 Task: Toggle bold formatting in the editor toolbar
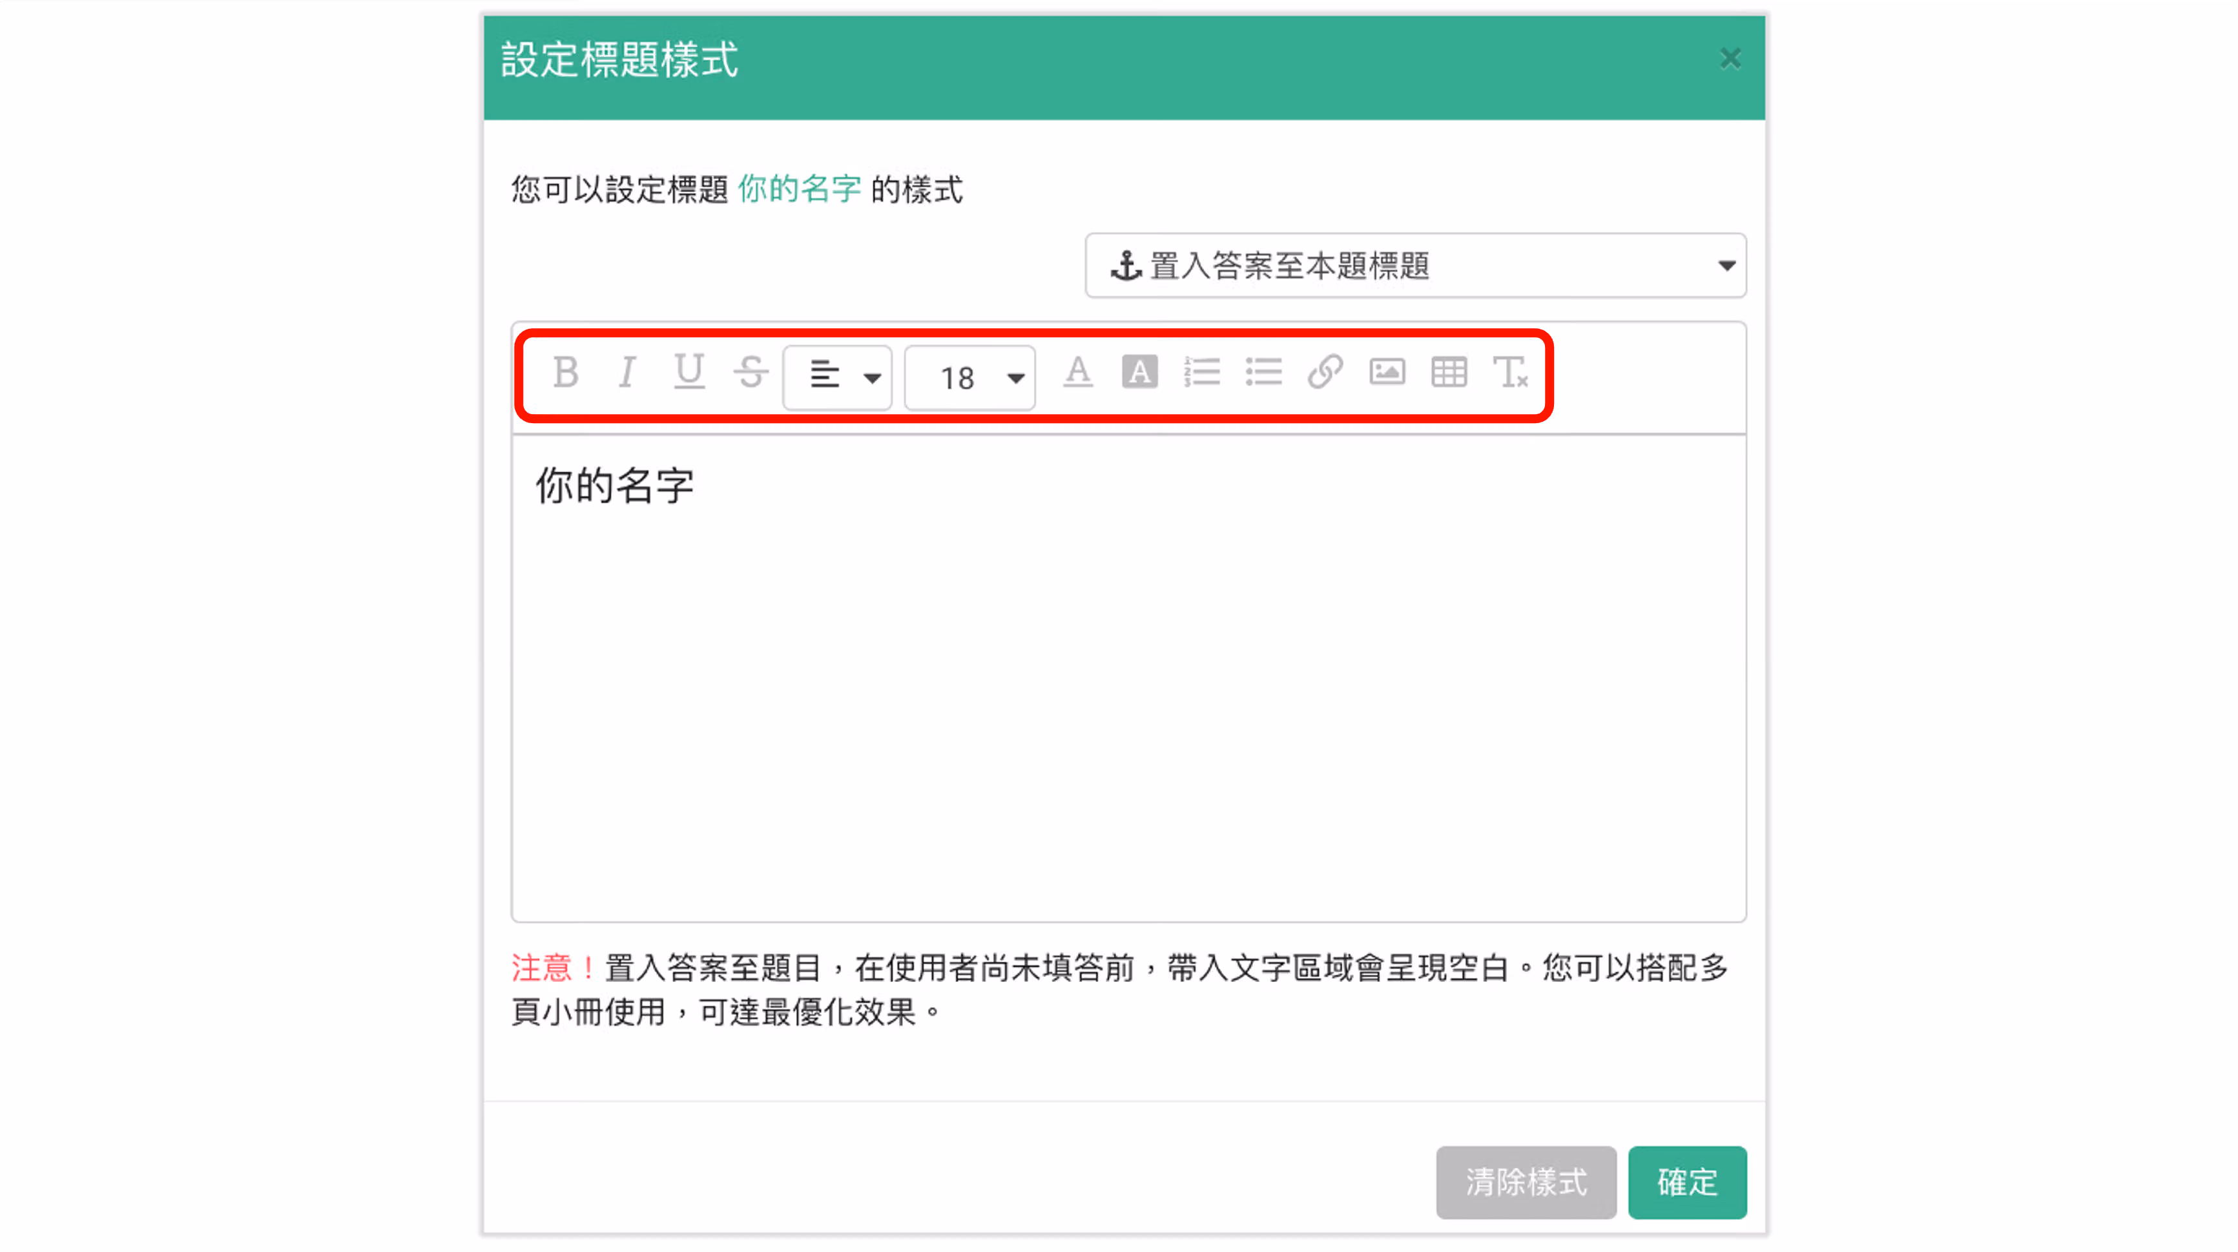(x=566, y=373)
